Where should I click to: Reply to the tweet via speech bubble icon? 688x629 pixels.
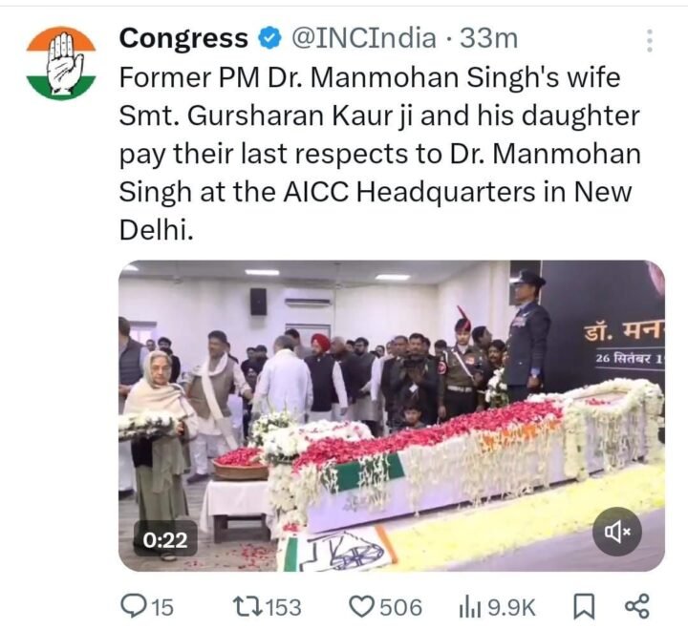pyautogui.click(x=131, y=606)
